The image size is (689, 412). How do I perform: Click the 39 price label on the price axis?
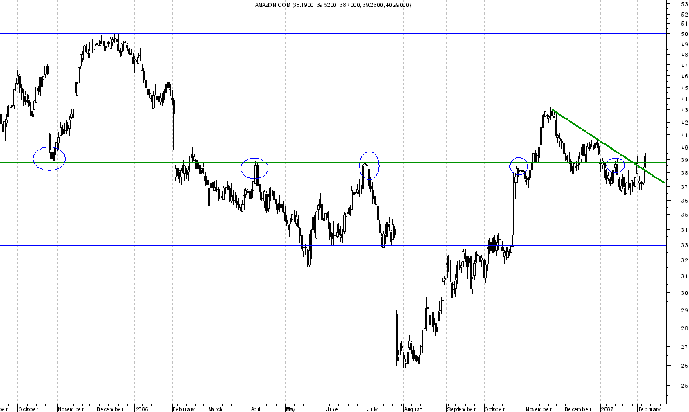tap(684, 160)
